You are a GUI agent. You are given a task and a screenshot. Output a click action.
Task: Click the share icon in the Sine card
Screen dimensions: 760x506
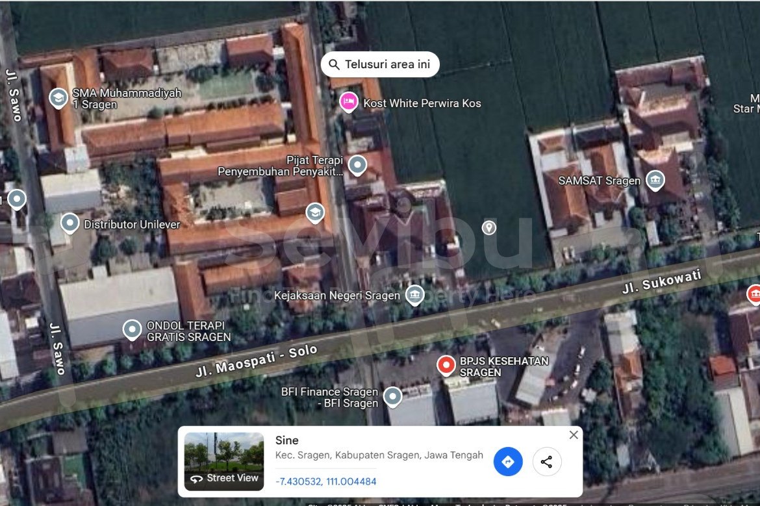tap(547, 462)
